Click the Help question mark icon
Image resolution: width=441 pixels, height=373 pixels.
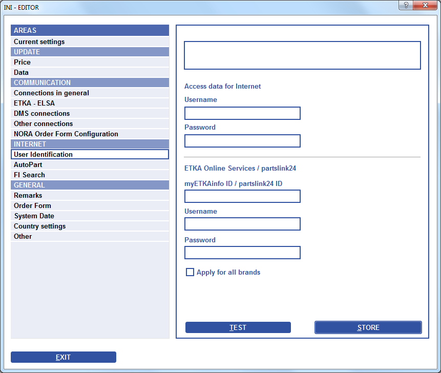point(407,6)
